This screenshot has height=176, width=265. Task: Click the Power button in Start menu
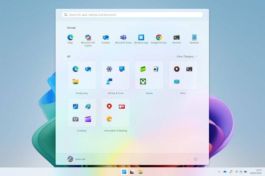click(x=196, y=159)
